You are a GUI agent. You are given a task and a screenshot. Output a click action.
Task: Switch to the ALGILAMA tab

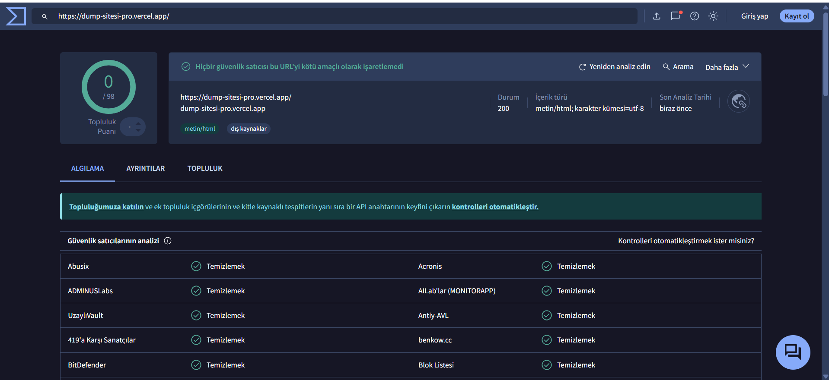87,168
